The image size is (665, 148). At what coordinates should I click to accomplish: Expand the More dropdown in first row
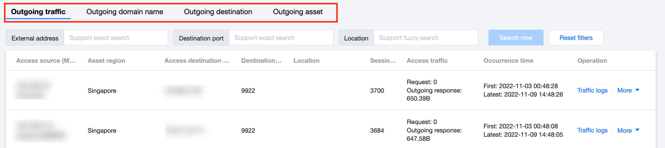click(625, 90)
